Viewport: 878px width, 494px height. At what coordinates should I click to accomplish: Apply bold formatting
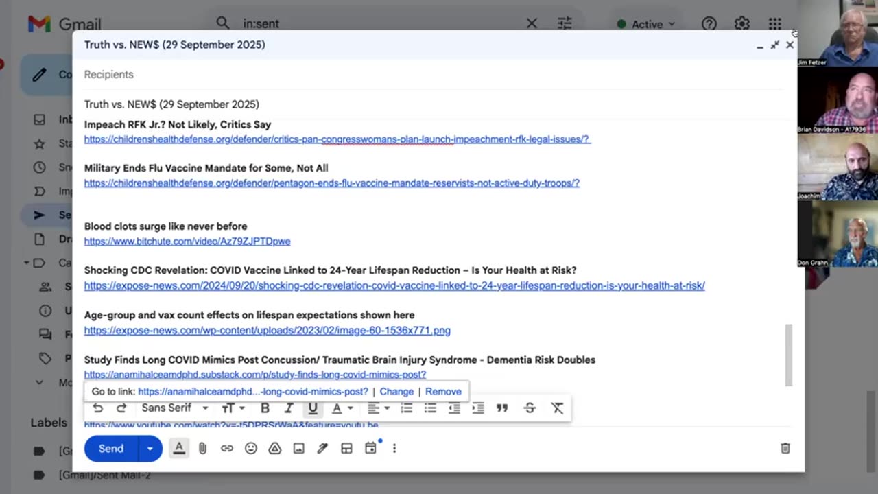(265, 408)
